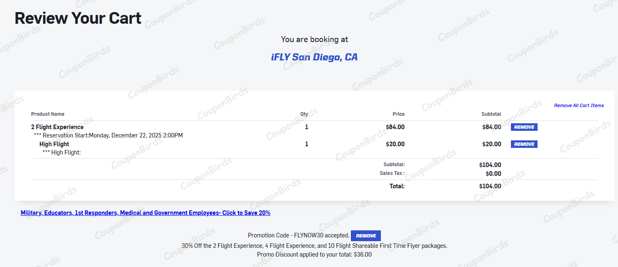Open the Military and Educators 20% discount link

145,213
